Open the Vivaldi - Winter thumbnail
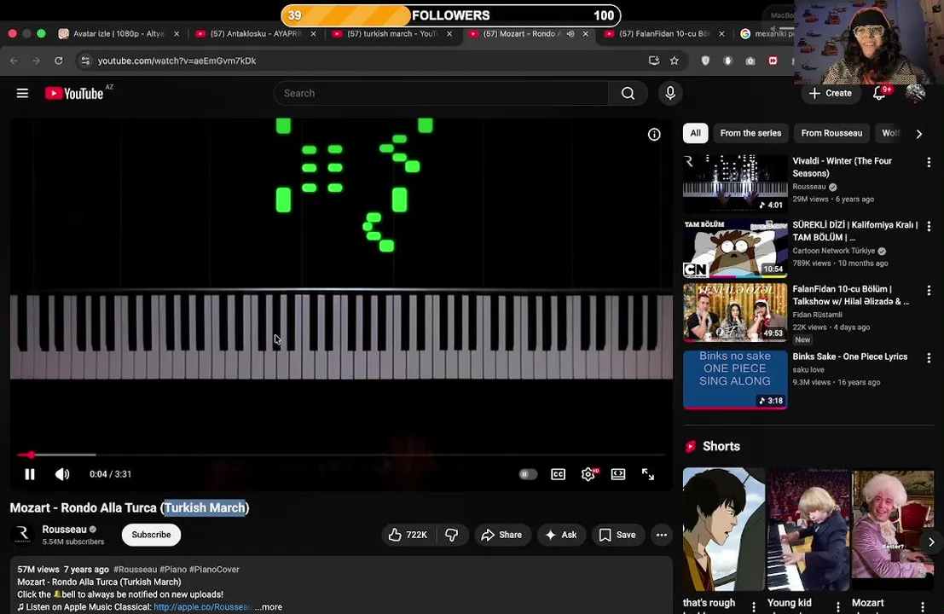Screen dimensions: 944x614 (735, 183)
